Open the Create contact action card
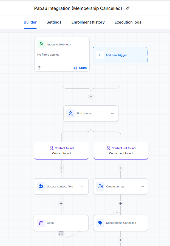170x246 pixels. [121, 186]
